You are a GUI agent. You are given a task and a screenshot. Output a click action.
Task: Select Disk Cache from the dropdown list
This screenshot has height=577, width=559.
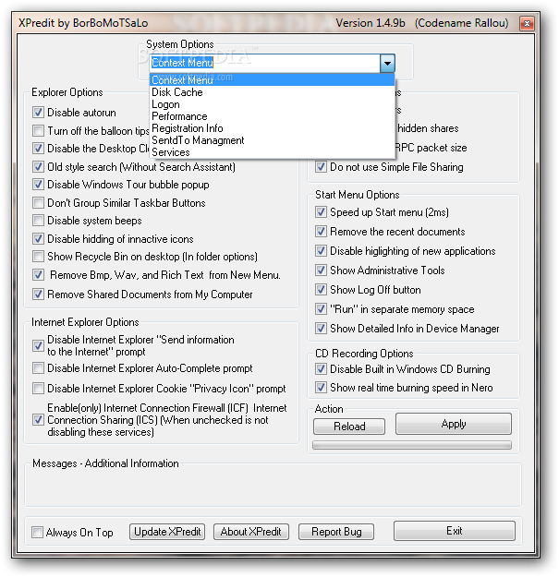273,92
